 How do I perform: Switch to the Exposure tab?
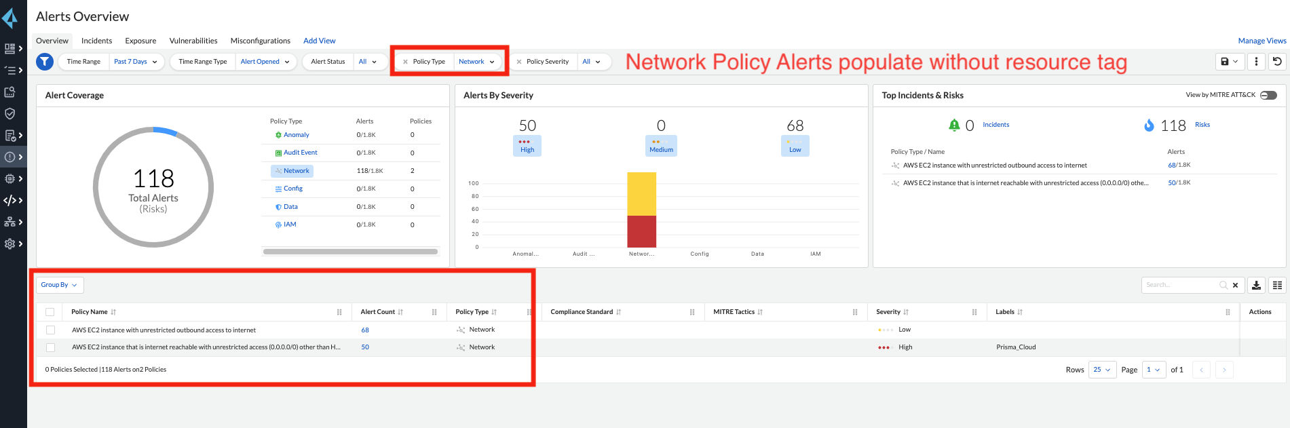pos(140,41)
